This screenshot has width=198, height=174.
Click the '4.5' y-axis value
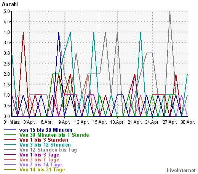pyautogui.click(x=6, y=22)
